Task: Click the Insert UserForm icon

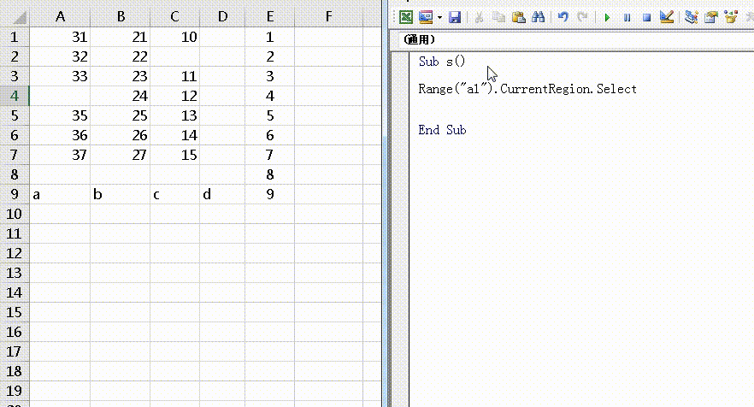Action: click(x=426, y=17)
